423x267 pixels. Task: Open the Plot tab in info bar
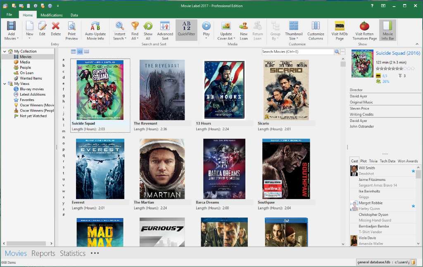[364, 161]
